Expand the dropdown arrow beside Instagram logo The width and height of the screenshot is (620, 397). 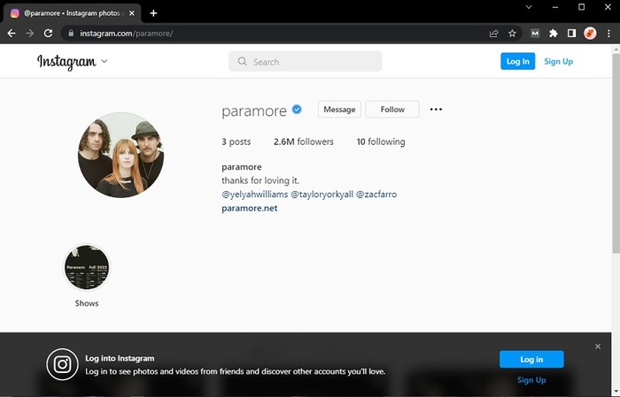(105, 61)
